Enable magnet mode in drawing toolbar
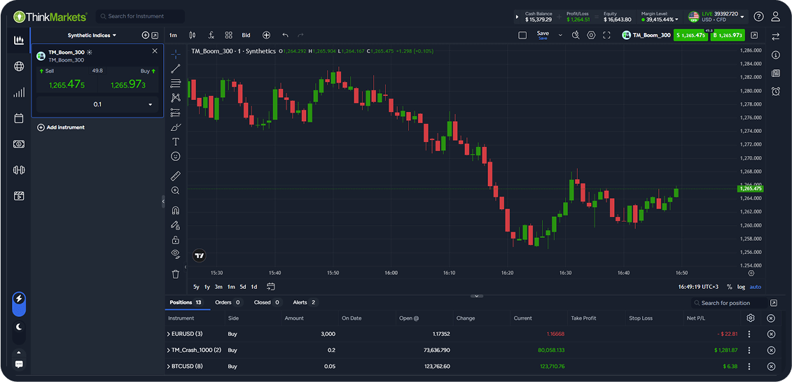This screenshot has height=382, width=792. 176,211
